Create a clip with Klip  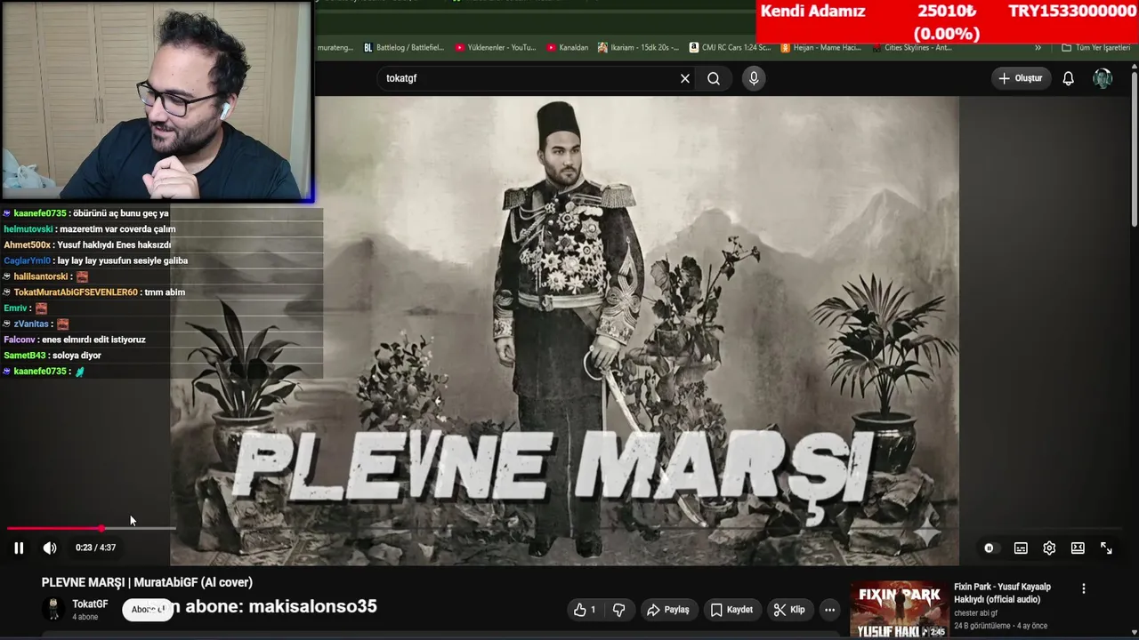789,610
